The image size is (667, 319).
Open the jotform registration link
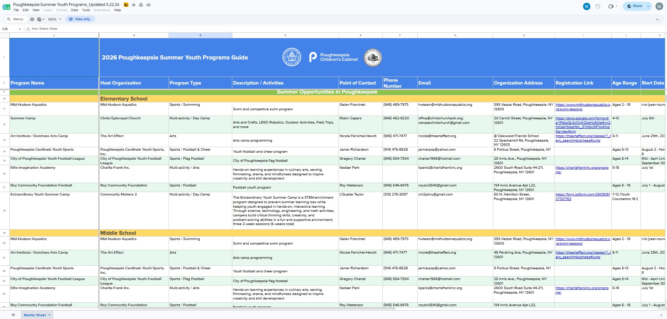click(583, 197)
